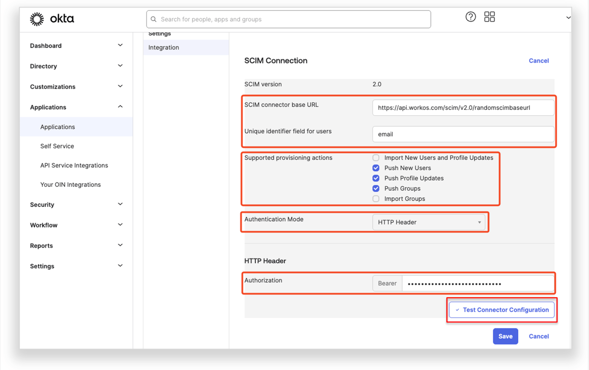Click the Okta logo icon

[37, 19]
